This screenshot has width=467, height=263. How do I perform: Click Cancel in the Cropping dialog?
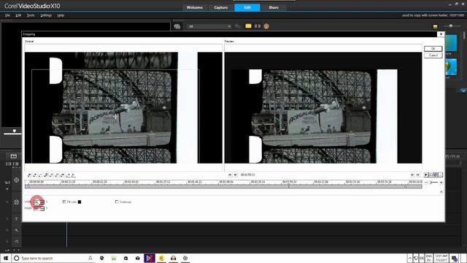pyautogui.click(x=433, y=56)
